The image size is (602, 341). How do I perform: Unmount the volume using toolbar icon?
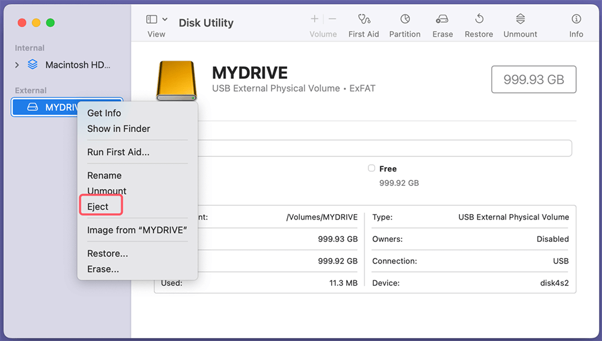click(520, 19)
